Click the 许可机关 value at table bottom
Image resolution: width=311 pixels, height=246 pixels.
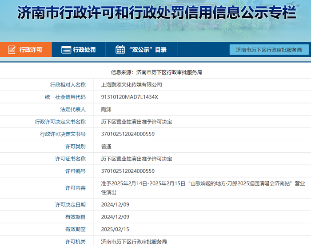pyautogui.click(x=134, y=242)
